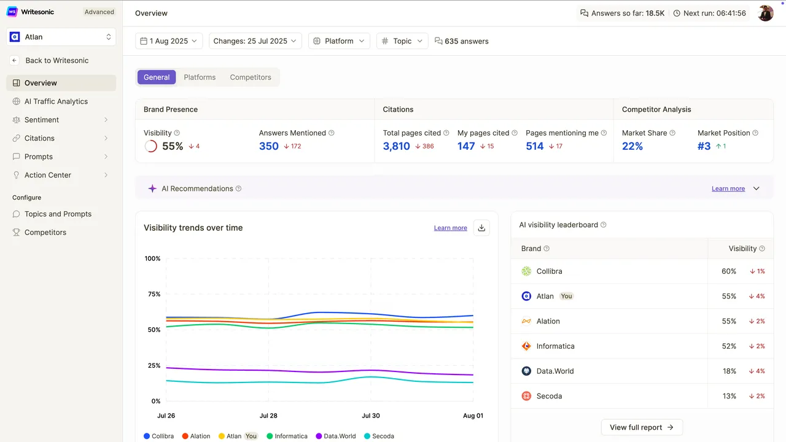The image size is (786, 442).
Task: Open the Atlan workspace switcher dropdown
Action: pyautogui.click(x=61, y=37)
